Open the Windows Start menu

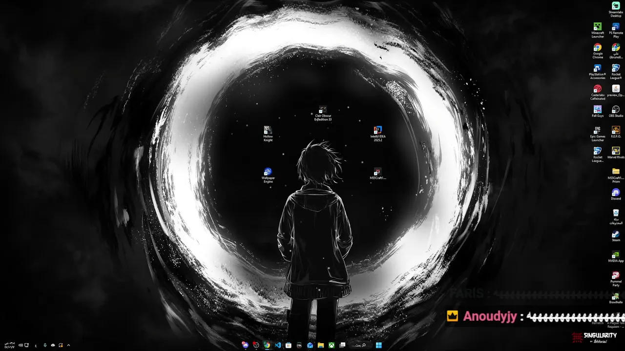pyautogui.click(x=378, y=345)
